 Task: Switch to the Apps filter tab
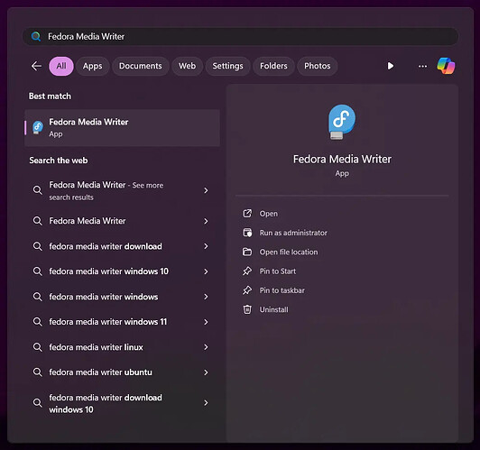[92, 66]
